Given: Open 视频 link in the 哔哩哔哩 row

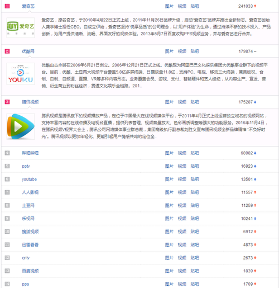Looking at the screenshot, I should (182, 153).
